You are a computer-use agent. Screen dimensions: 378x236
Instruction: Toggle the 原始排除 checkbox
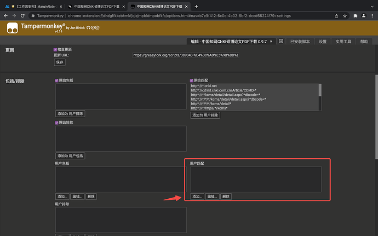pos(56,123)
